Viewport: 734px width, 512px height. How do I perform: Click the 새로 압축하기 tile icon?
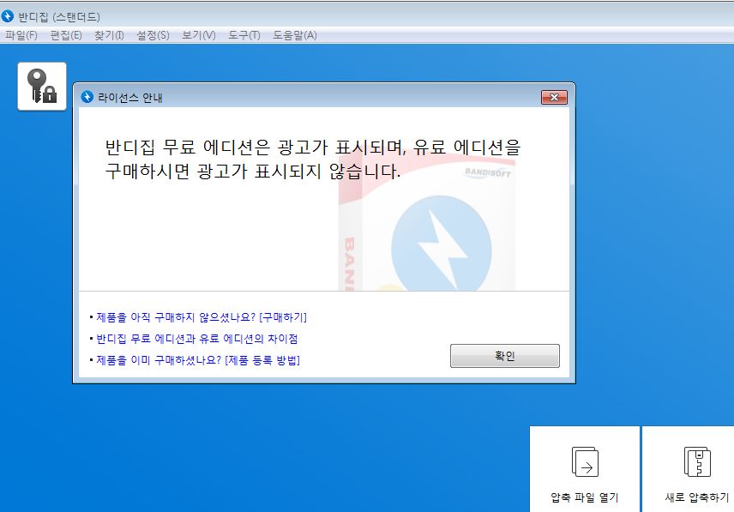pyautogui.click(x=697, y=461)
